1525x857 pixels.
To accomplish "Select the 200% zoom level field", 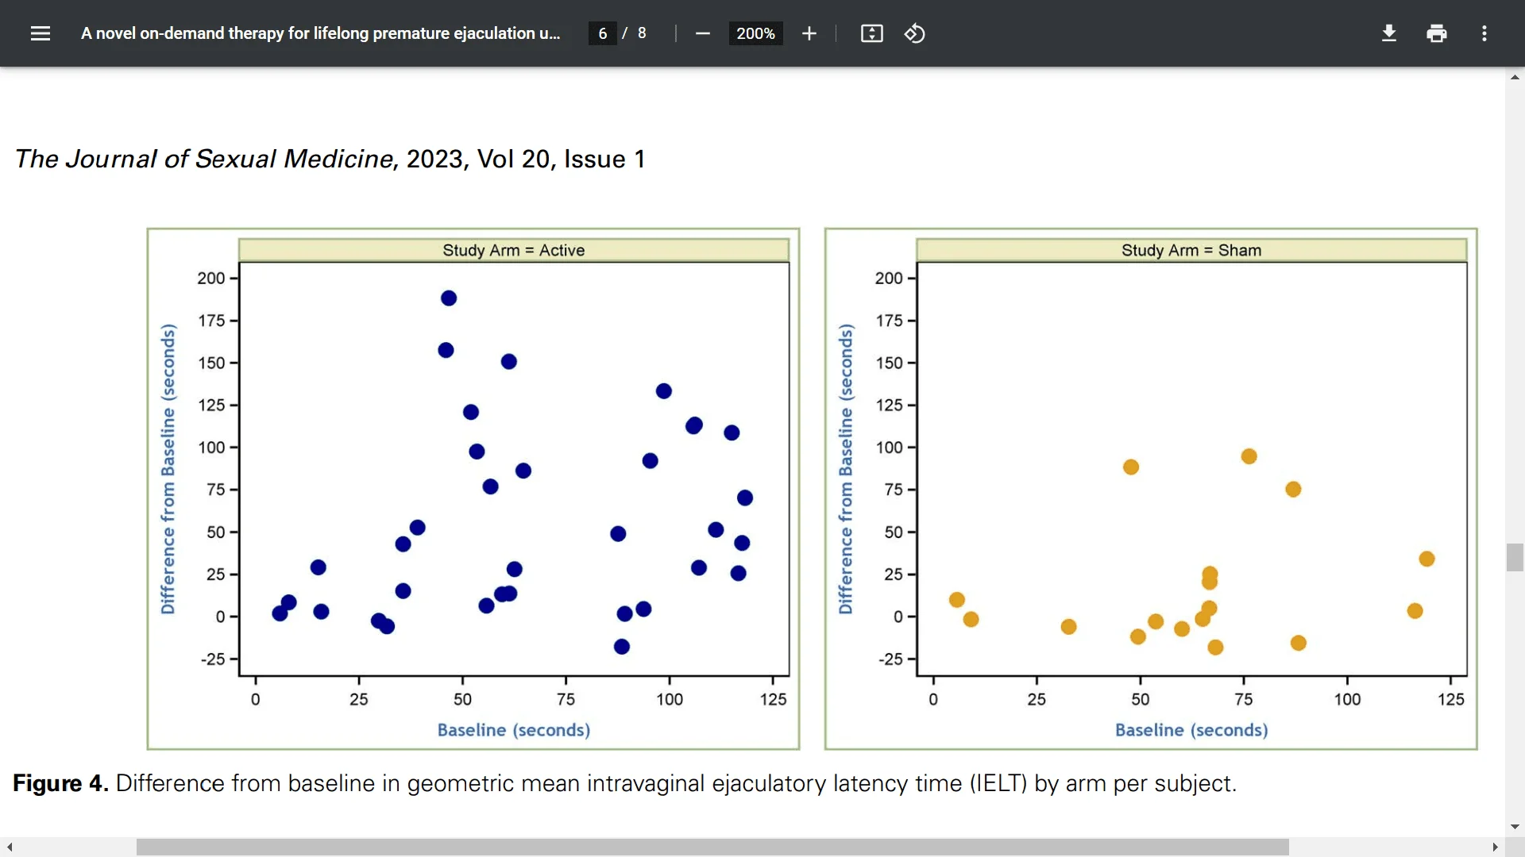I will 755,33.
